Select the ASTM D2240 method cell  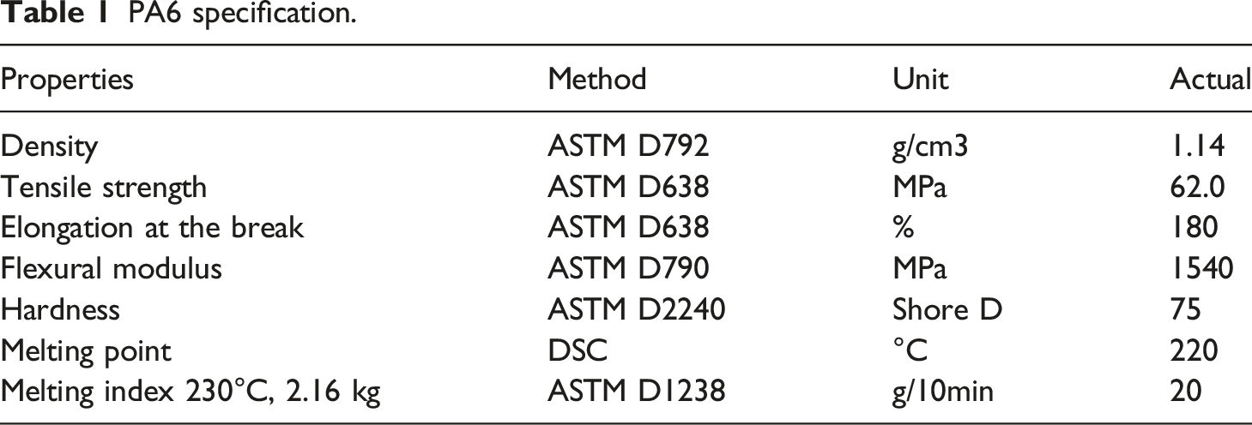tap(637, 309)
